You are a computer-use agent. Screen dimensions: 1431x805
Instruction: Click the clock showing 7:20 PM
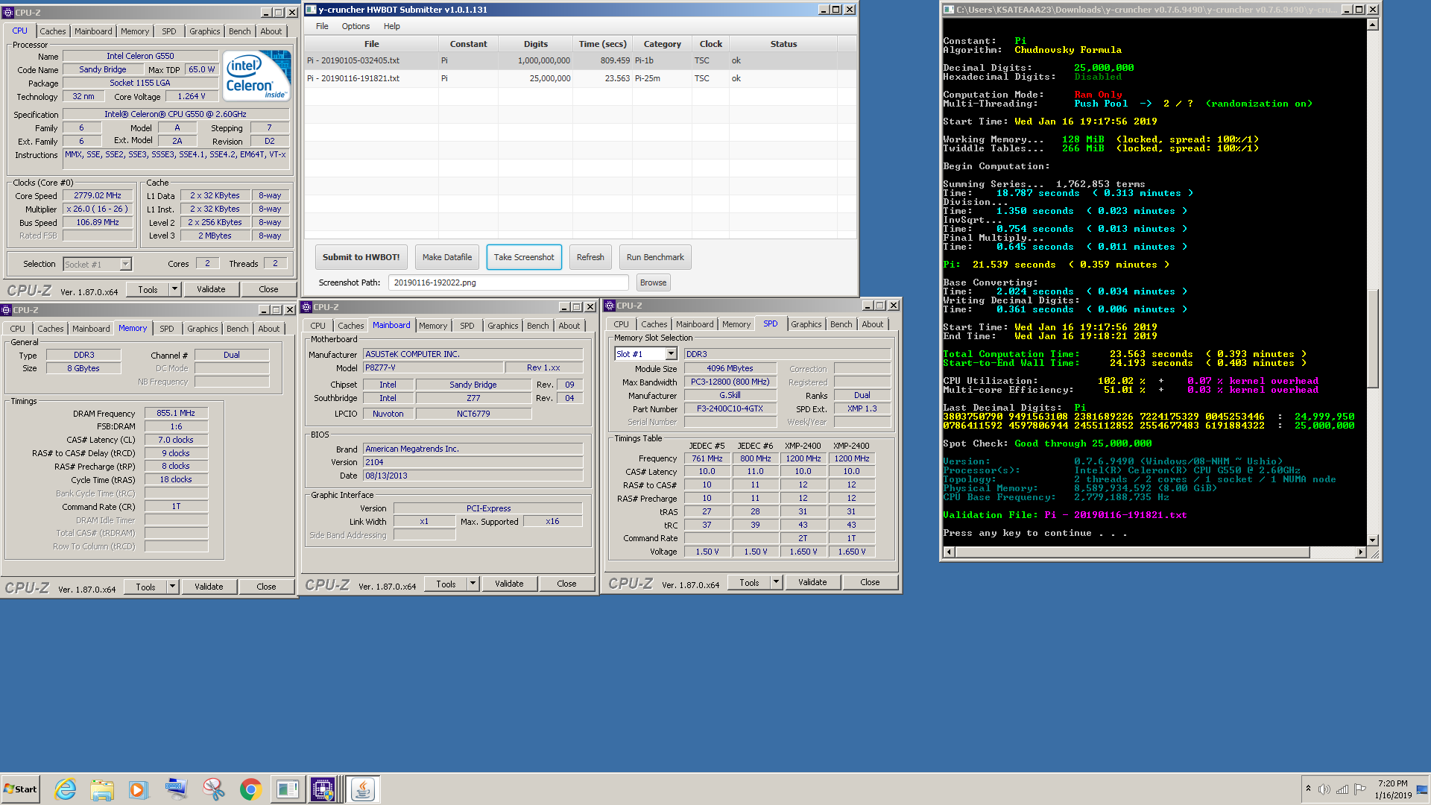coord(1392,783)
